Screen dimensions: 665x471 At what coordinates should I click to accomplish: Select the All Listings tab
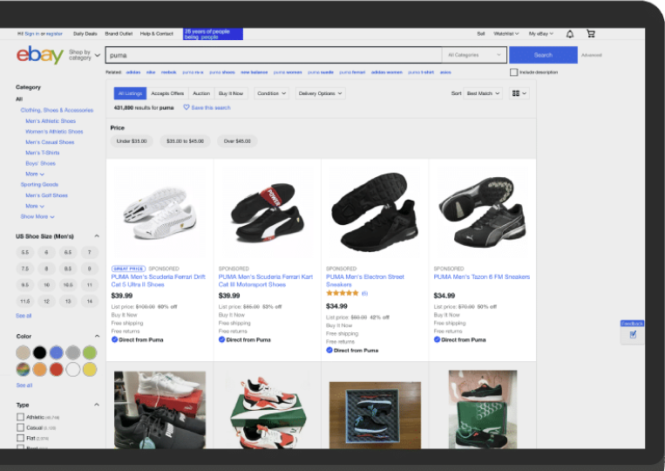coord(130,93)
